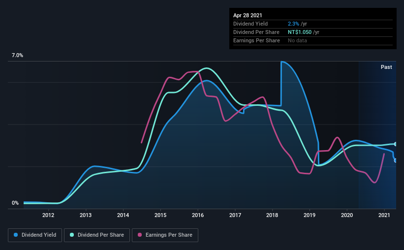Click the teal Dividend Per Share legend dot
The width and height of the screenshot is (404, 250).
72,235
